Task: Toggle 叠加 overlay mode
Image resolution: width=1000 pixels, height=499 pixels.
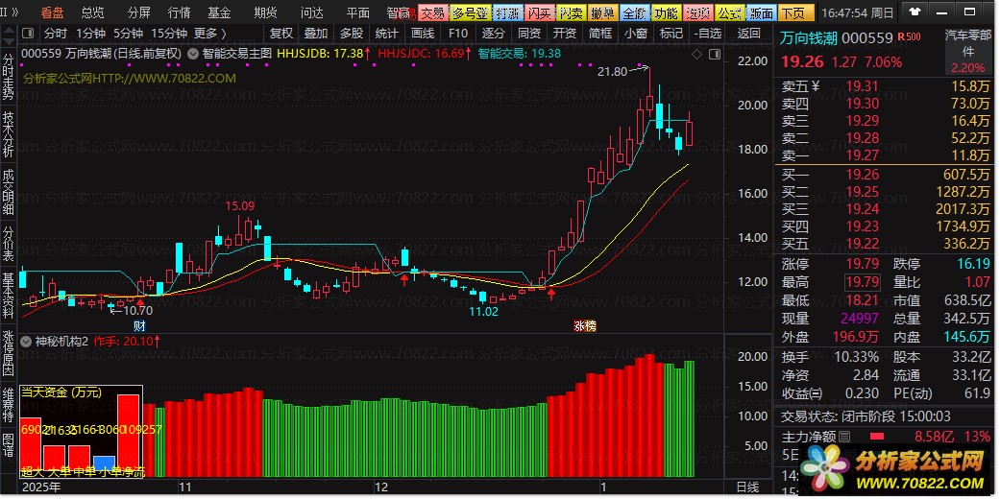Action: (316, 33)
